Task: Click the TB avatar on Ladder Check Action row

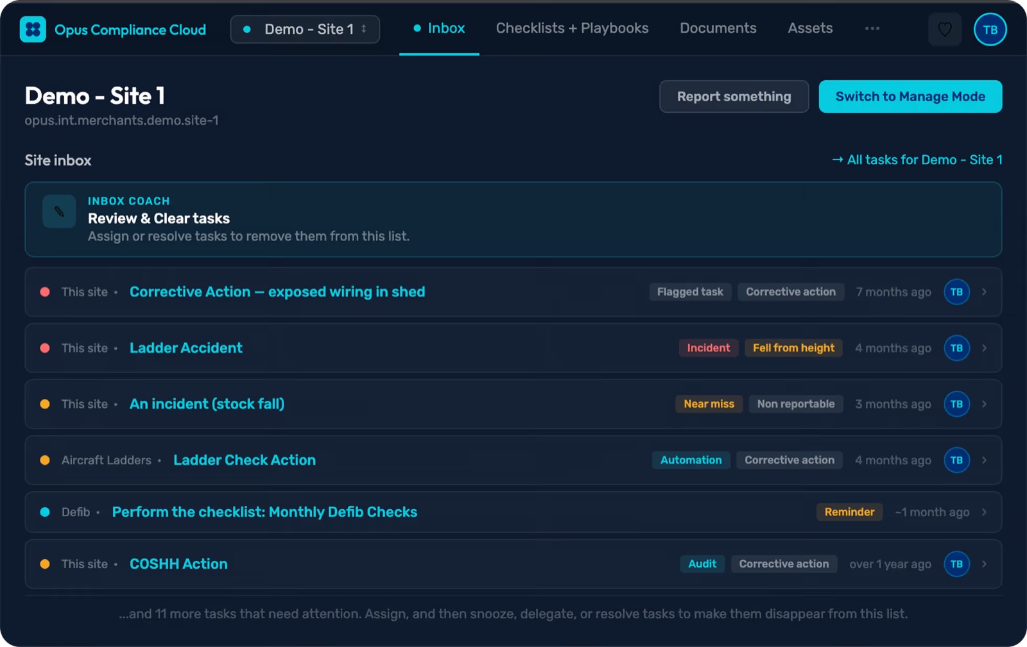Action: point(956,460)
